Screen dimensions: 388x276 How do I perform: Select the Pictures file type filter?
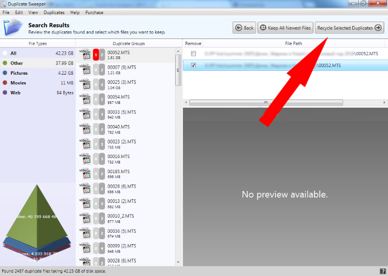(x=19, y=73)
